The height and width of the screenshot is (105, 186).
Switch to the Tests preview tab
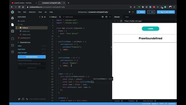[x=127, y=17]
